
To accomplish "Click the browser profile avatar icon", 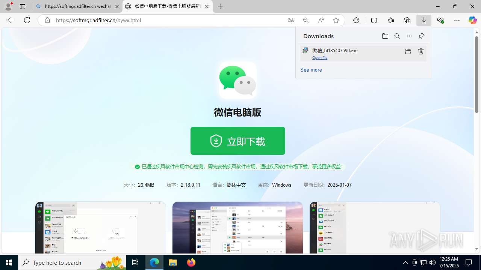I will point(8,6).
